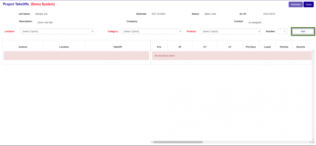The height and width of the screenshot is (146, 316).
Task: Click the Summary button
Action: point(295,4)
